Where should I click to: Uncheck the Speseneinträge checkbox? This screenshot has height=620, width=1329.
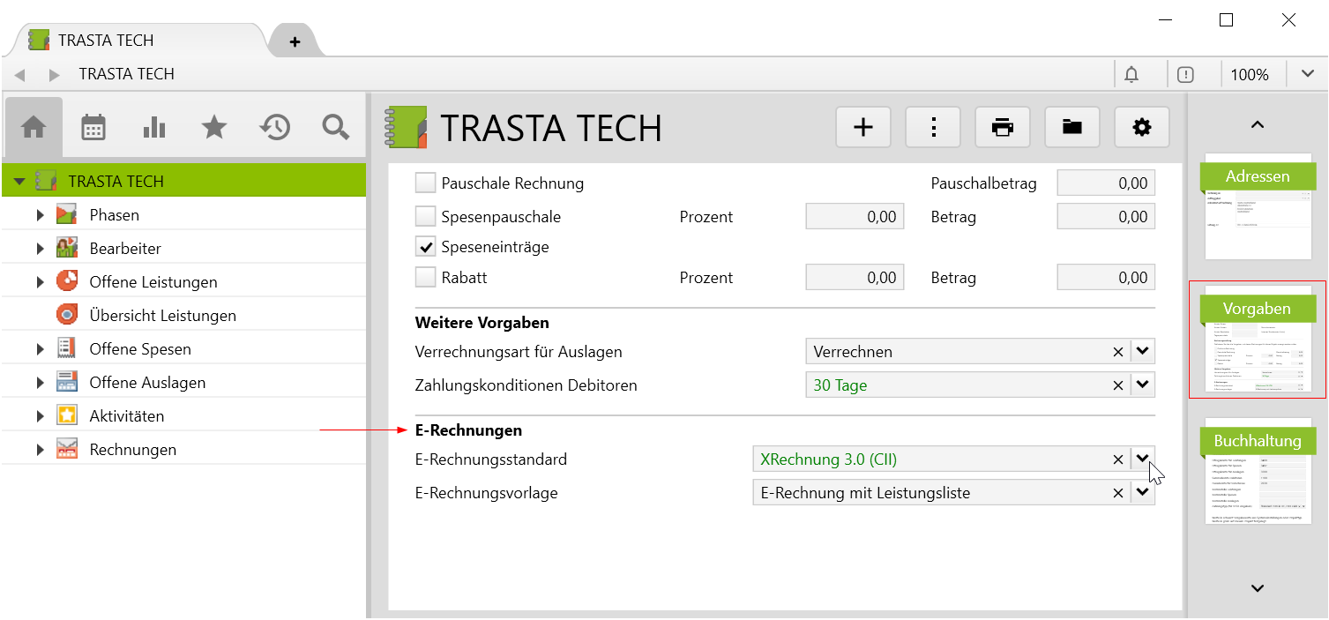click(x=426, y=247)
